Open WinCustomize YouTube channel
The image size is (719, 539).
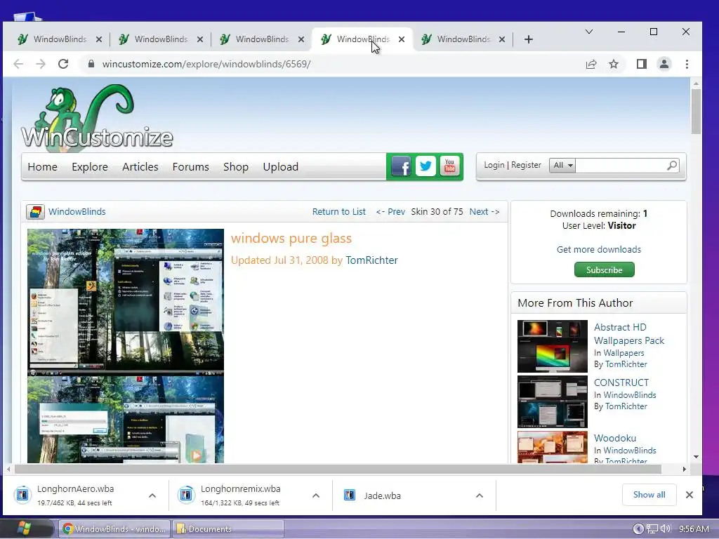[x=450, y=166]
